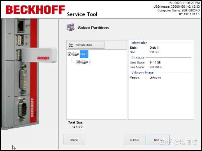
Task: Click the Computer Name line in header
Action: 179,10
